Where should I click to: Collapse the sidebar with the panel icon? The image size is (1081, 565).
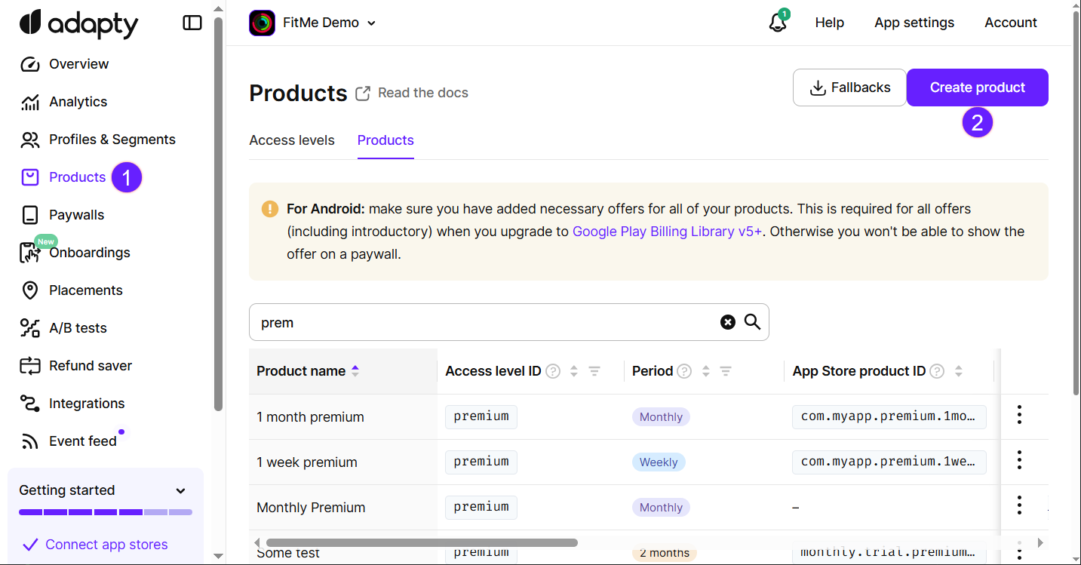tap(192, 23)
